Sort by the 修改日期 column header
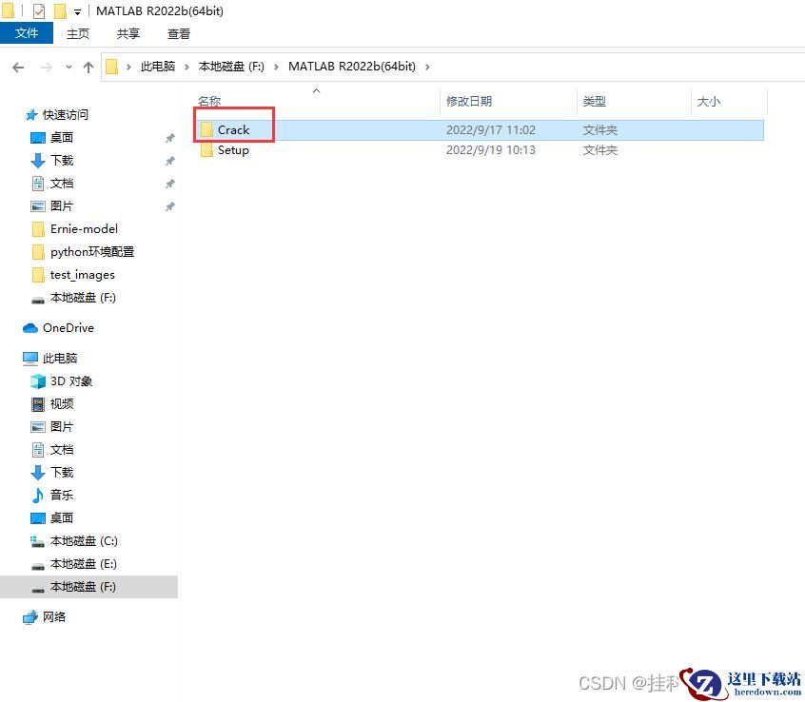 tap(469, 101)
